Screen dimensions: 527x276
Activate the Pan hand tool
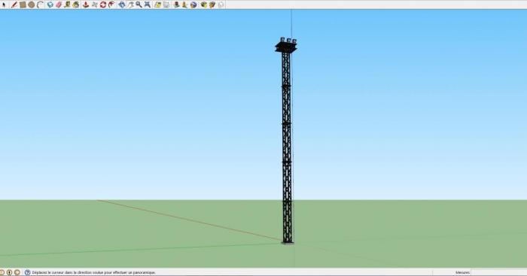tap(130, 5)
